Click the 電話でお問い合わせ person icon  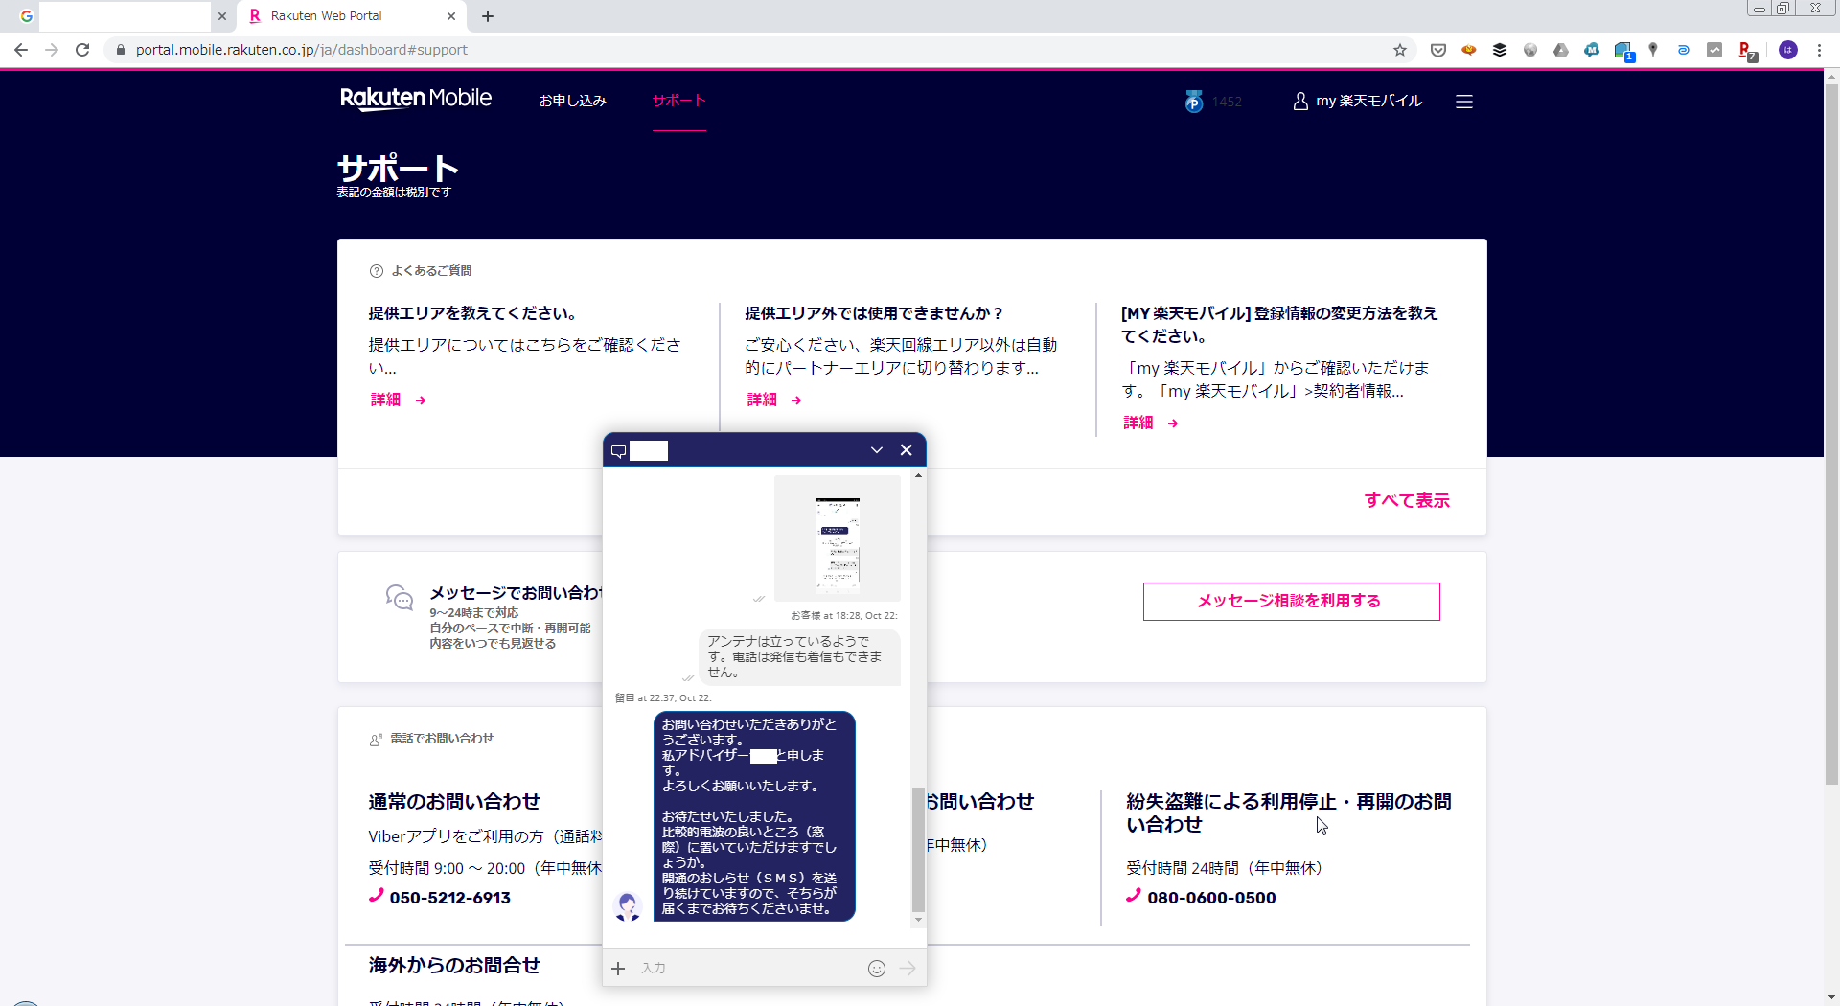[x=377, y=739]
